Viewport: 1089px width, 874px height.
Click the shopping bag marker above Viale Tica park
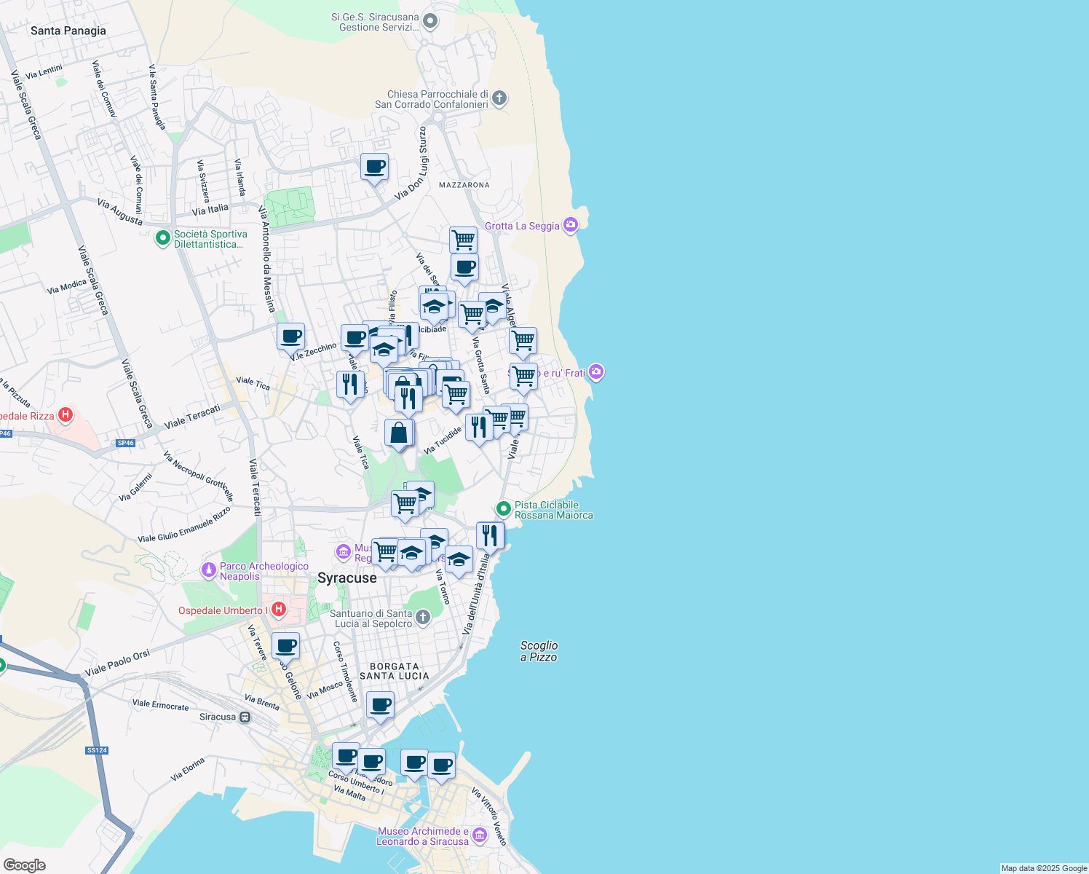(399, 433)
